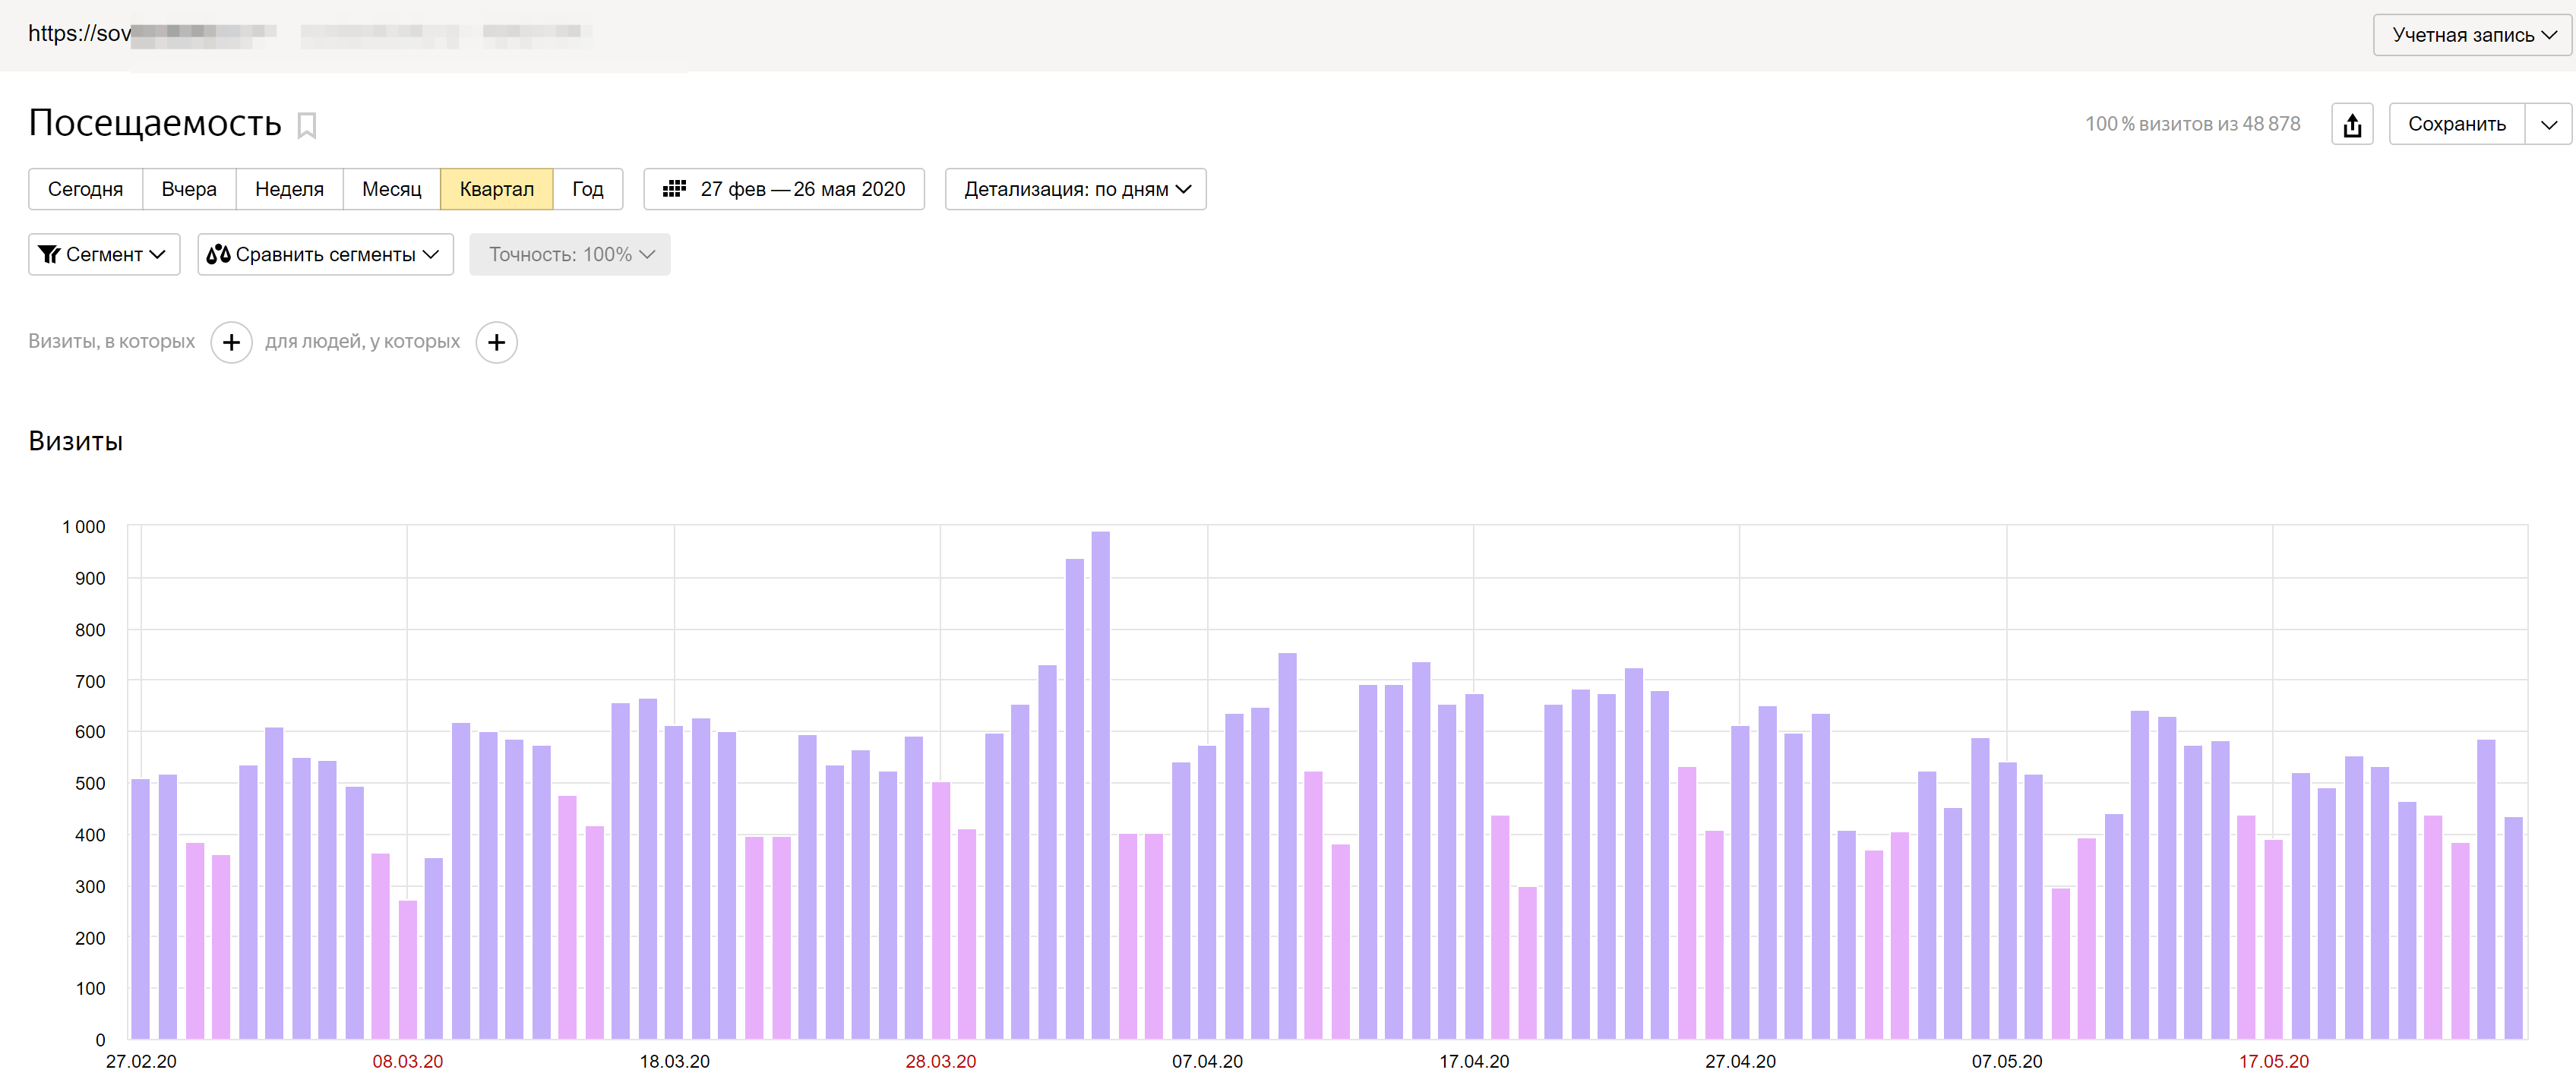Expand the Учетная запись account menu
The width and height of the screenshot is (2576, 1092).
pyautogui.click(x=2473, y=35)
